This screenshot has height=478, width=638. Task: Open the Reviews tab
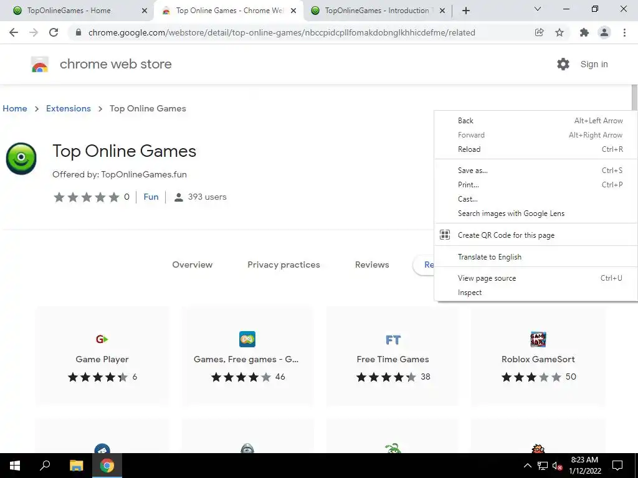(372, 265)
